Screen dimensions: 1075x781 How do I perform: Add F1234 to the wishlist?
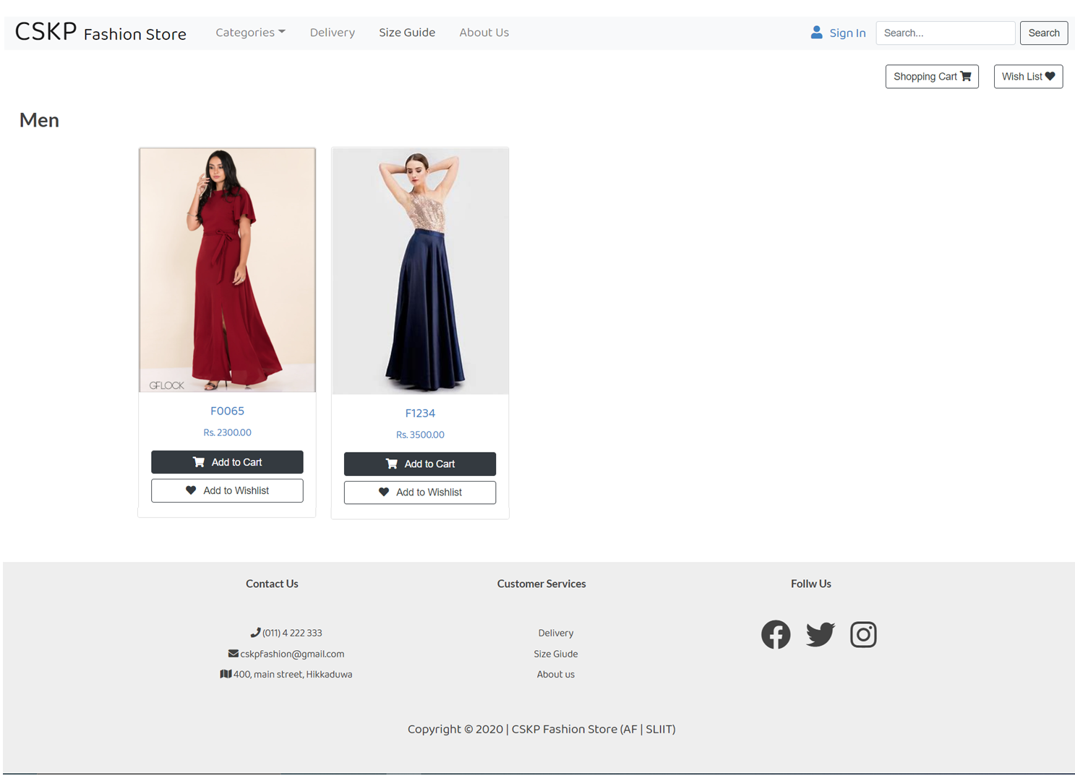419,492
